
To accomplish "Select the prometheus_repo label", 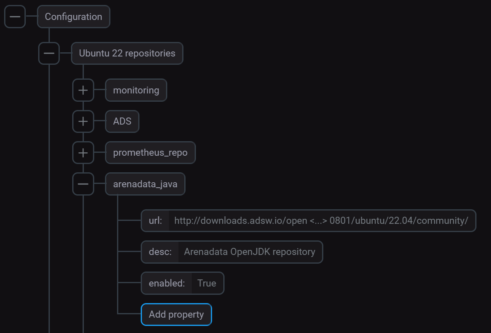I will click(150, 152).
